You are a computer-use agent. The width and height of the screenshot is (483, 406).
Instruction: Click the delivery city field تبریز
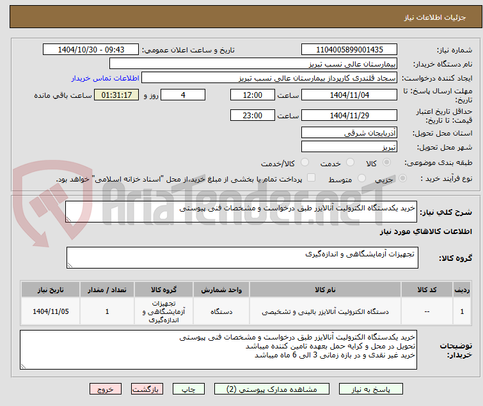(349, 146)
